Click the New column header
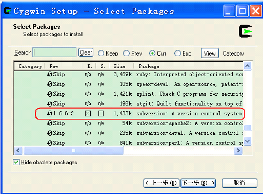Screen dimensions: 263x194 pos(64,66)
